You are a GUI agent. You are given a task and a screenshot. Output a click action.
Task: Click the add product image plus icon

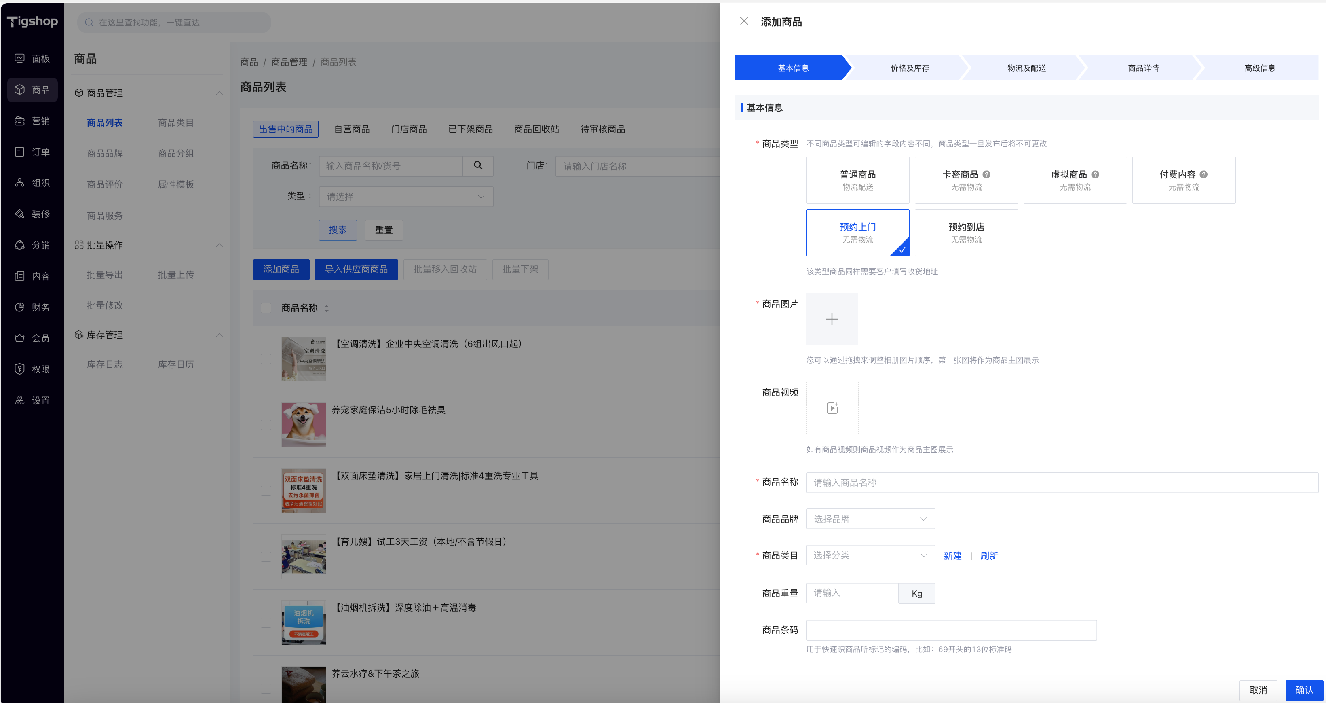(831, 319)
